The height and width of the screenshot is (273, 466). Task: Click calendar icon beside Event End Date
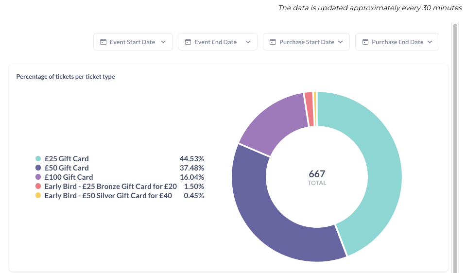188,42
